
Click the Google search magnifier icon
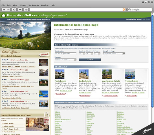point(129,9)
